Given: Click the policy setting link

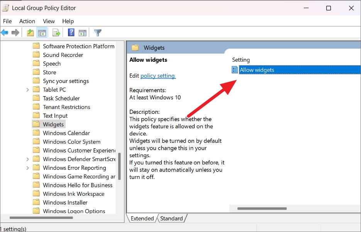Looking at the screenshot, I should pyautogui.click(x=158, y=76).
